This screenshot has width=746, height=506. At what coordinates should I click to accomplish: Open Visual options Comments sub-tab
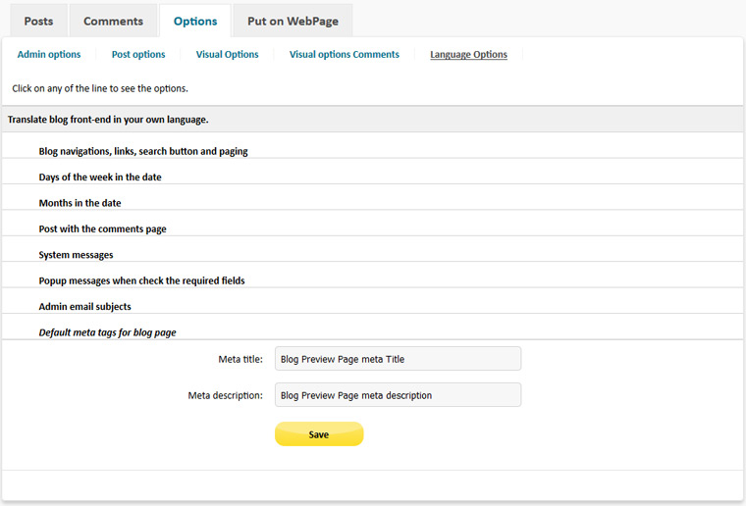point(345,54)
